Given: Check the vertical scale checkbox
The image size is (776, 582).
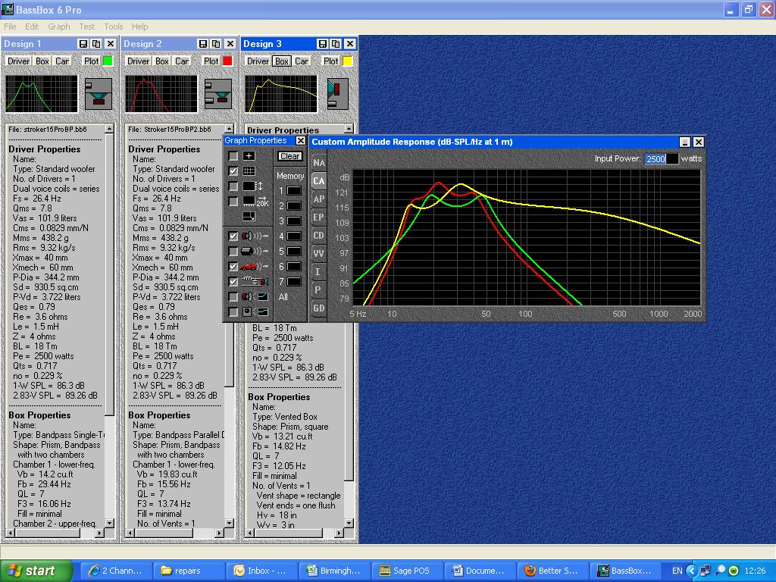Looking at the screenshot, I should 233,186.
